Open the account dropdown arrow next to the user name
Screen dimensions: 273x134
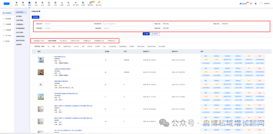270,4
